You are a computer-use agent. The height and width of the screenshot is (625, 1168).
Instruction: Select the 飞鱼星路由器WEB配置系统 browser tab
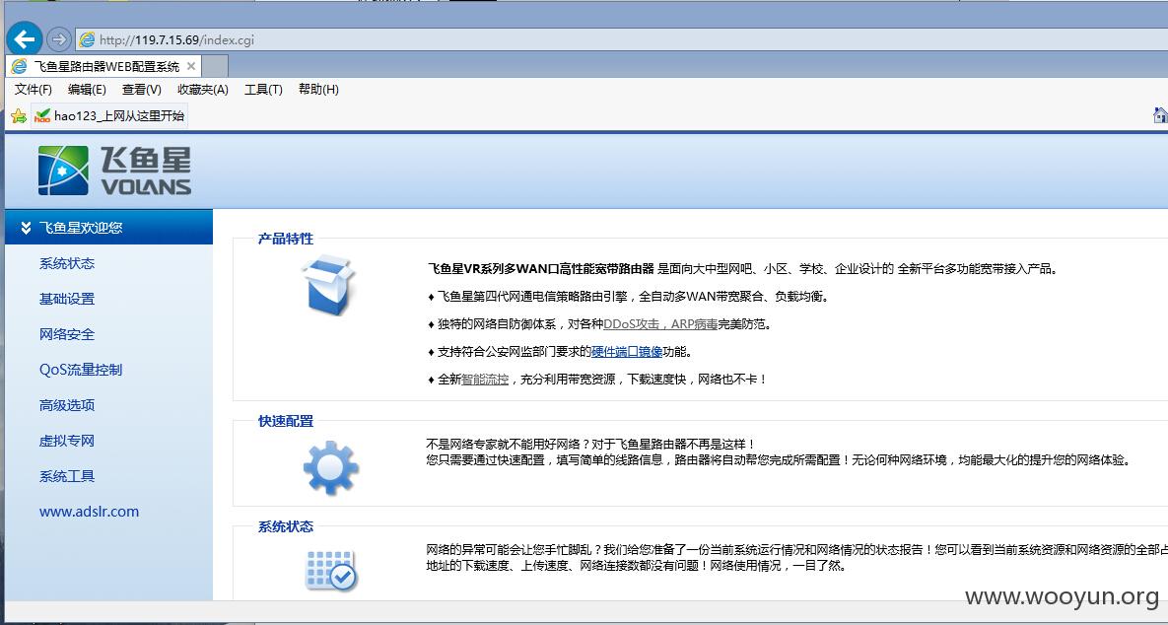point(103,66)
